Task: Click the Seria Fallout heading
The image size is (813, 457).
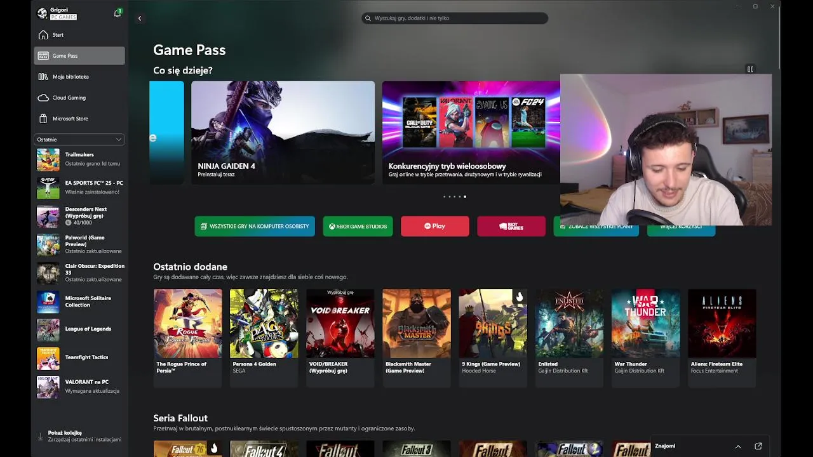Action: (180, 418)
